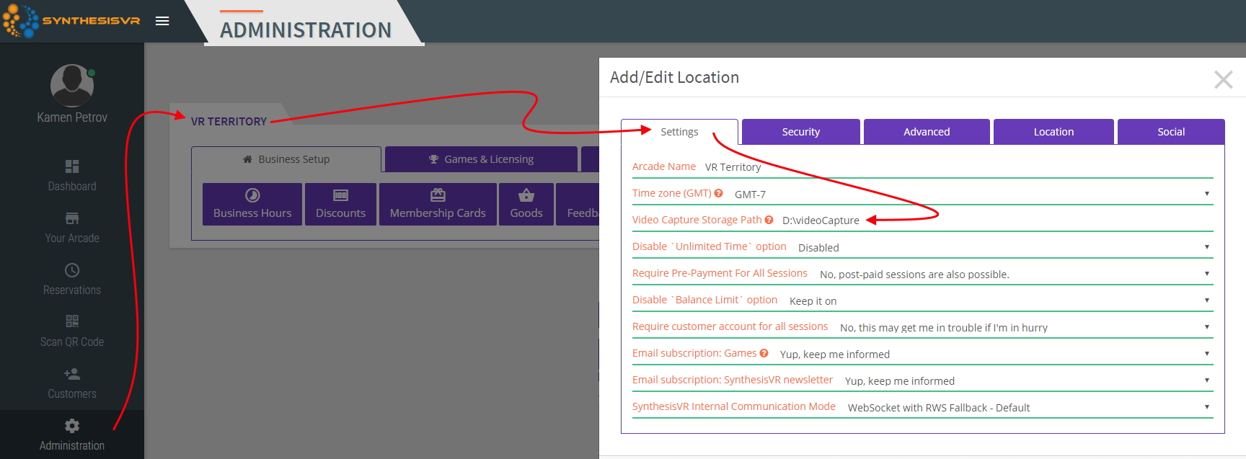
Task: Open the Scan QR Code icon
Action: (x=72, y=321)
